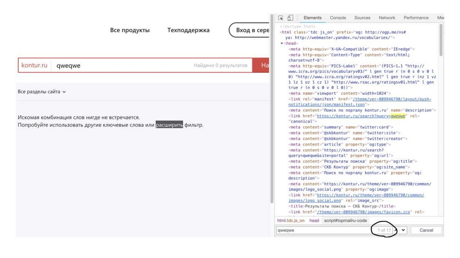
Task: Select the X-UA-Compatible meta line
Action: point(351,49)
